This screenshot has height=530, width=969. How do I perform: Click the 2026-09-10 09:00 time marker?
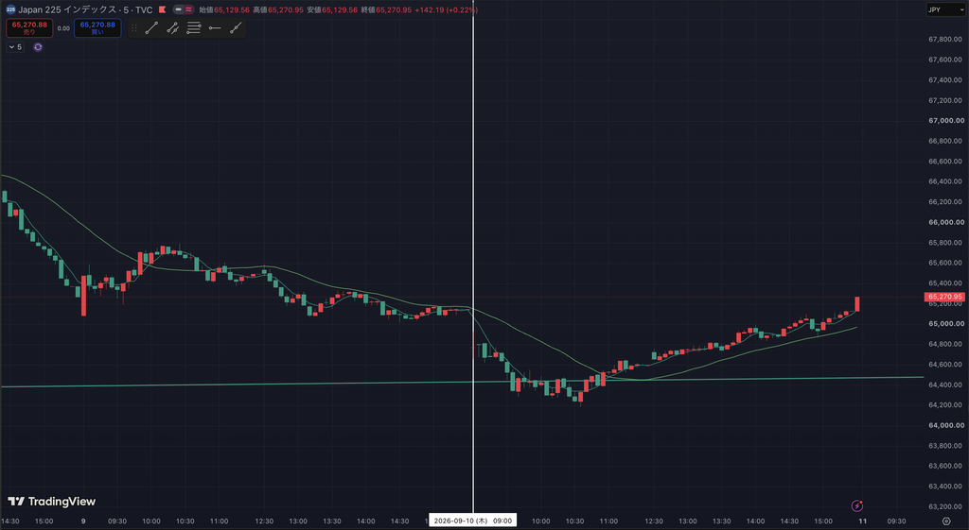[x=473, y=521]
